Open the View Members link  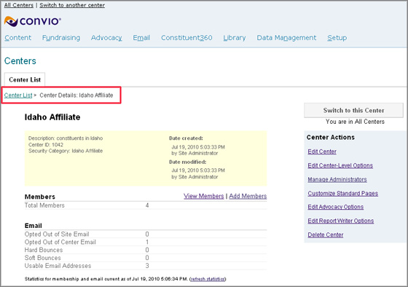pos(204,196)
